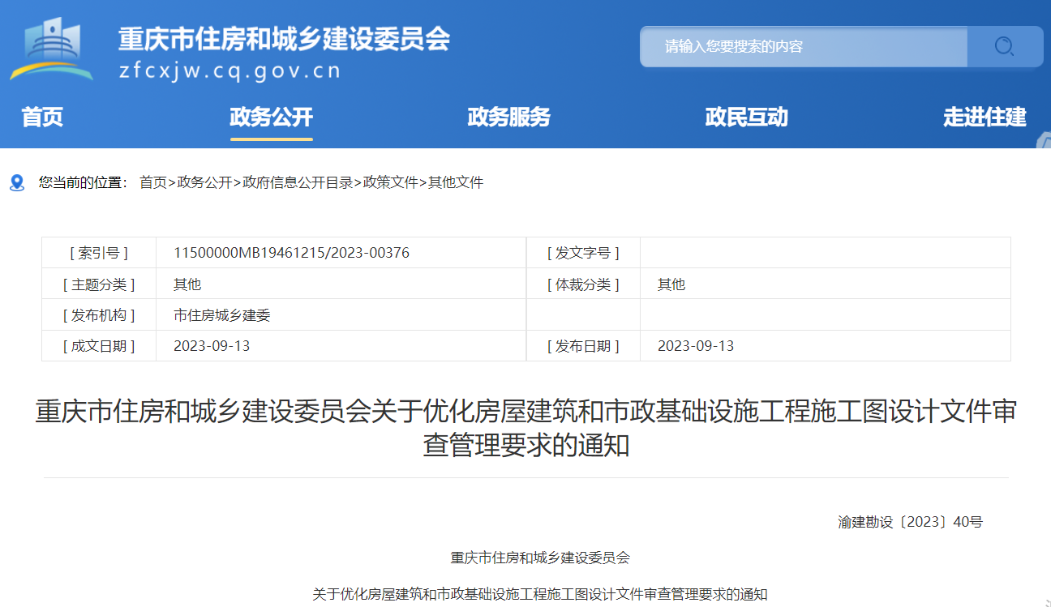Click 政务公开 in the breadcrumb path
The width and height of the screenshot is (1051, 607).
[204, 183]
